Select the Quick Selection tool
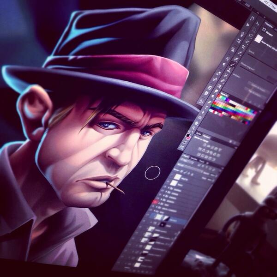 (x=247, y=42)
